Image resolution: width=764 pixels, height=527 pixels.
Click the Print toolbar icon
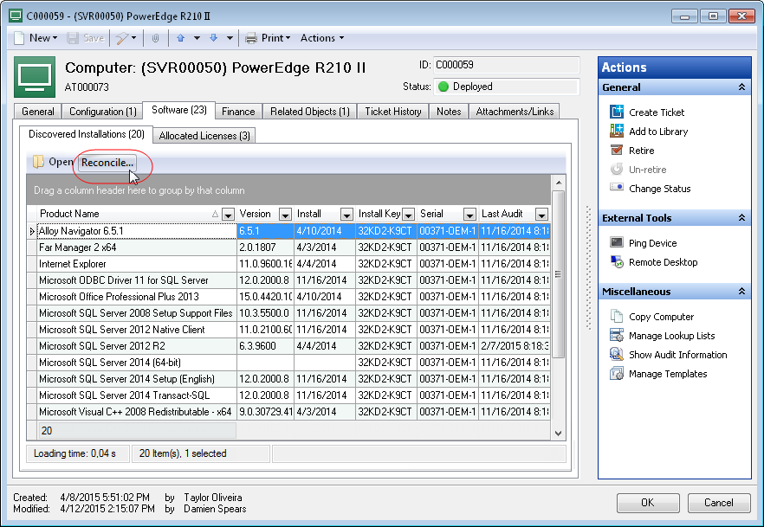click(251, 38)
